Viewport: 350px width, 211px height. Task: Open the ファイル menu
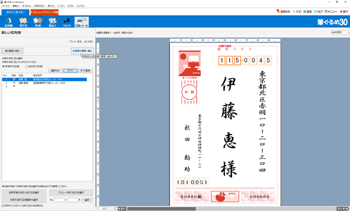point(5,6)
